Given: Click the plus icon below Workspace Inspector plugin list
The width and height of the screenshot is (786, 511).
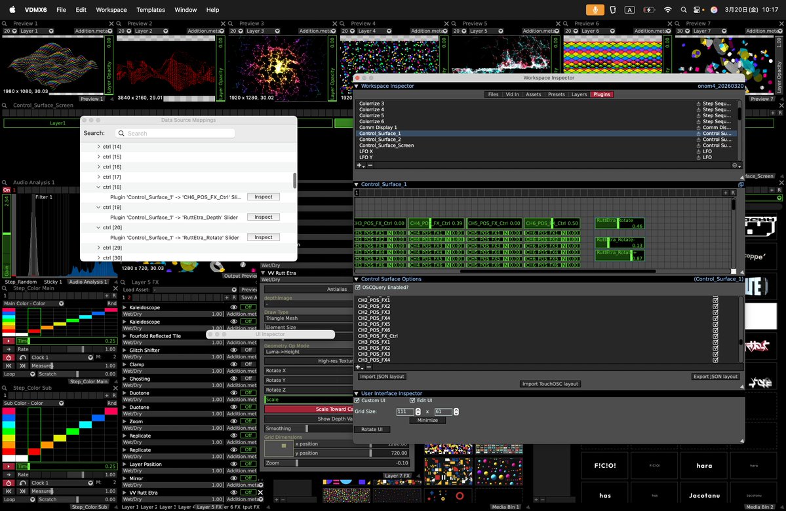Looking at the screenshot, I should tap(360, 165).
